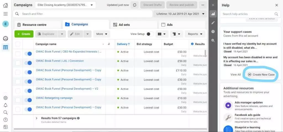Click the vertical table scrollbar thumb
The width and height of the screenshot is (283, 132).
pos(205,53)
